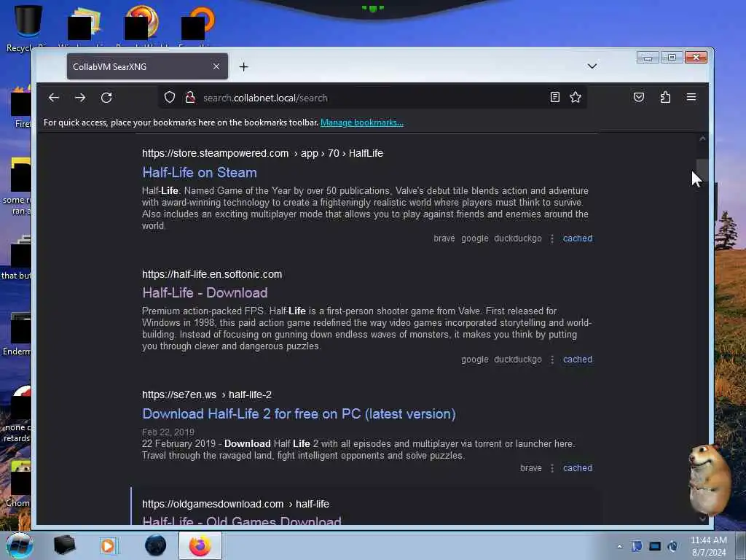The width and height of the screenshot is (746, 560).
Task: Click the address bar URL field
Action: [371, 98]
